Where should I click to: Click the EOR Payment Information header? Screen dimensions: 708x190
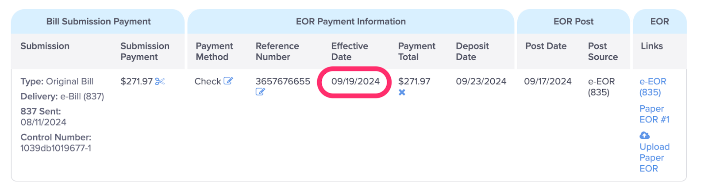[350, 21]
